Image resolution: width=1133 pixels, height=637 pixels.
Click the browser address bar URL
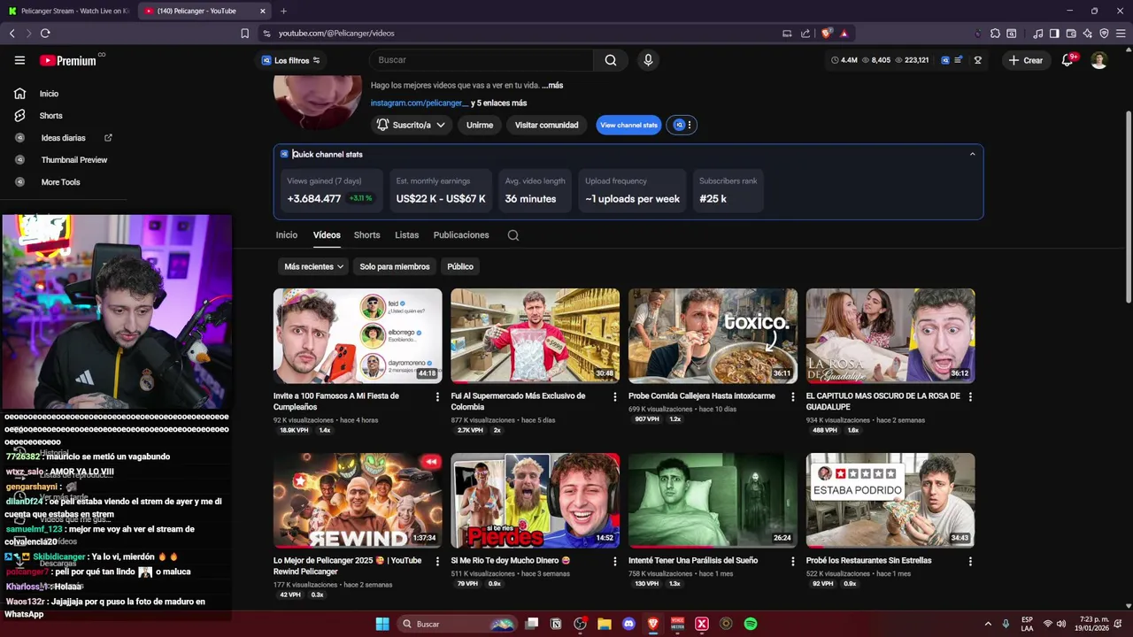coord(336,34)
